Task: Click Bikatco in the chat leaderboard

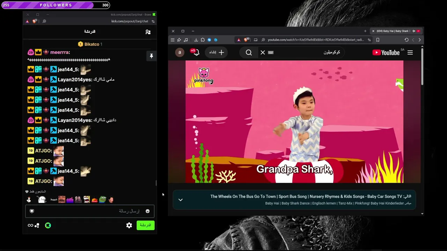Action: (92, 44)
